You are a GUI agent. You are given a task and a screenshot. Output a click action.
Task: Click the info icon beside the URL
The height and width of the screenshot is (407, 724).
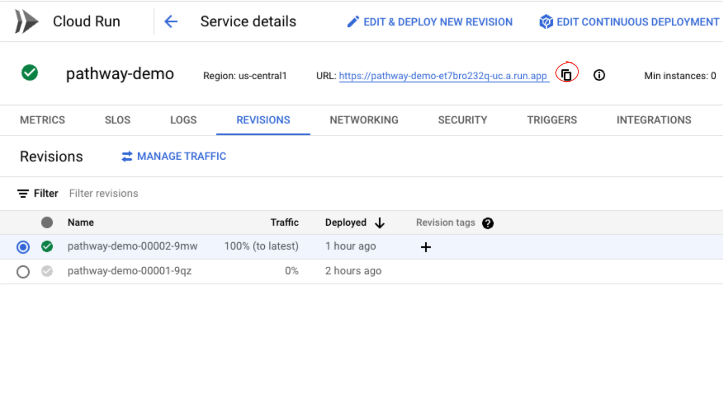599,75
